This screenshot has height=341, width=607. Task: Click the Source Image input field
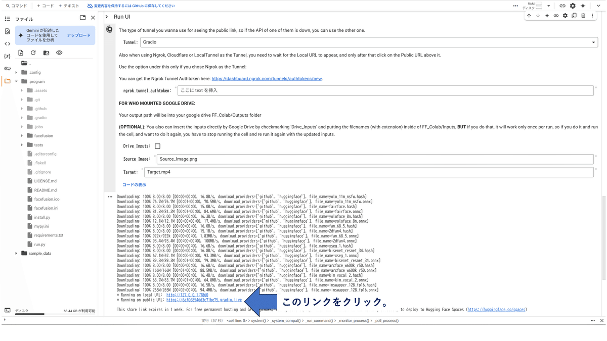click(x=375, y=159)
